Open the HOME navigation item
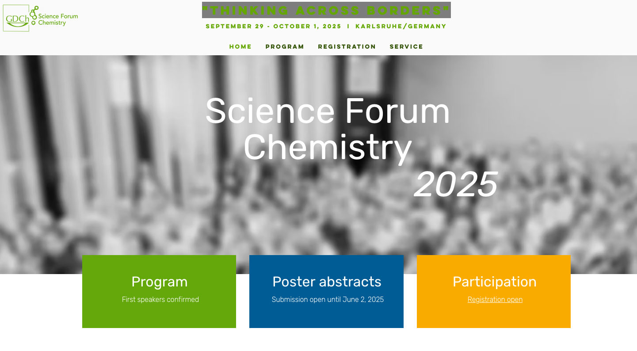Screen dimensions: 637x351 (240, 46)
